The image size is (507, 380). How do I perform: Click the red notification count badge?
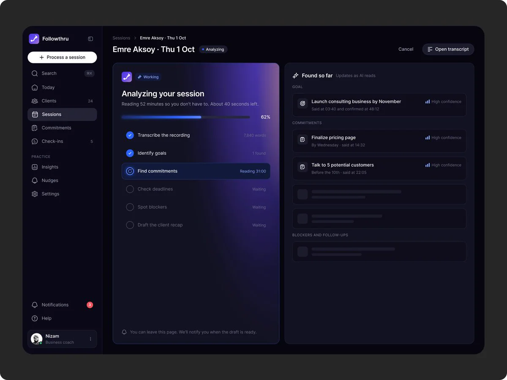click(90, 305)
